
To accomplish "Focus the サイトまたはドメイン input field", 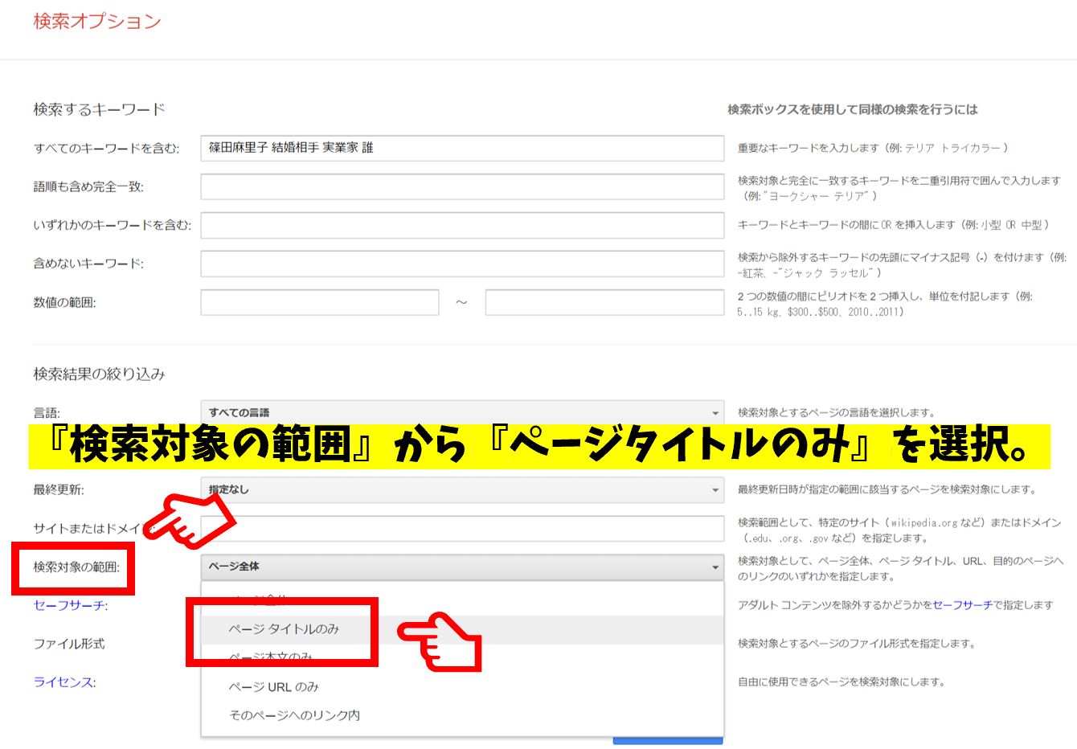I will pos(474,528).
